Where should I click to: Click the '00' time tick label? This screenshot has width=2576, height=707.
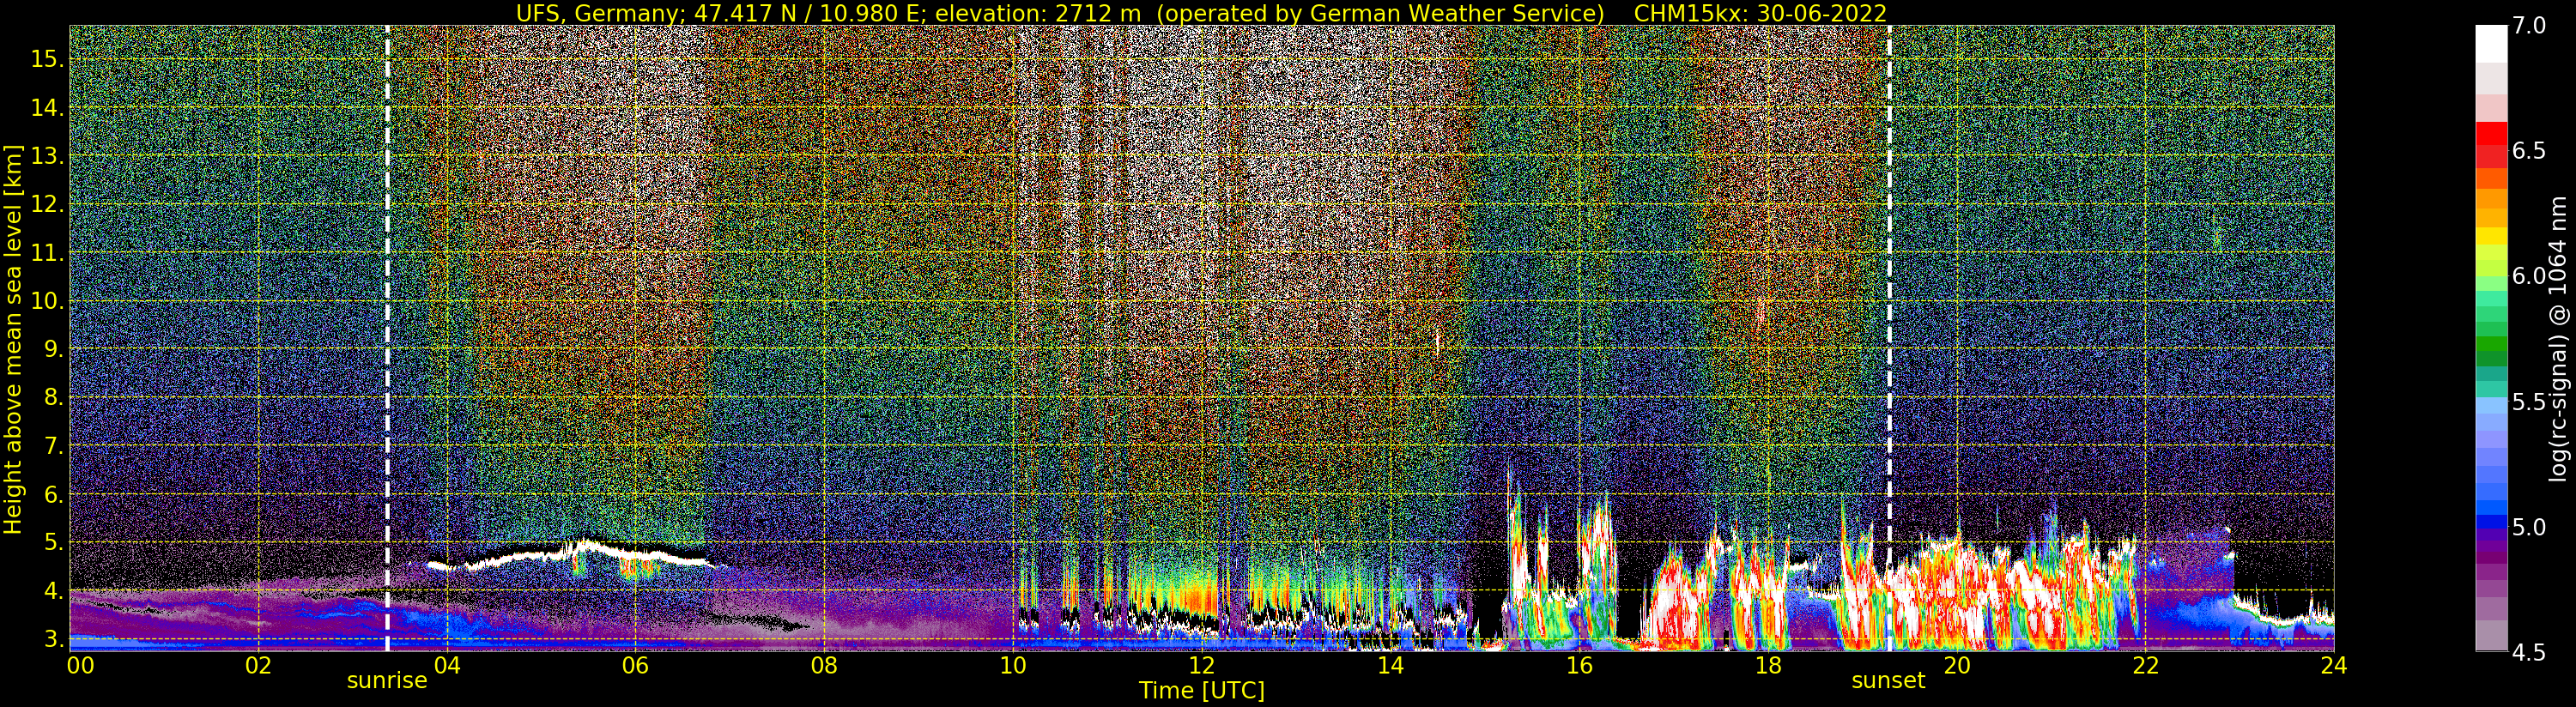click(80, 665)
